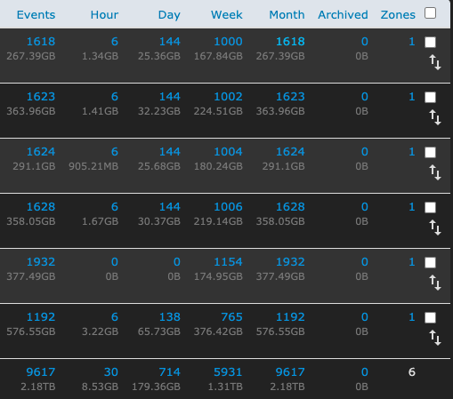Click reorder arrows icon in 1932 events row

pyautogui.click(x=435, y=283)
